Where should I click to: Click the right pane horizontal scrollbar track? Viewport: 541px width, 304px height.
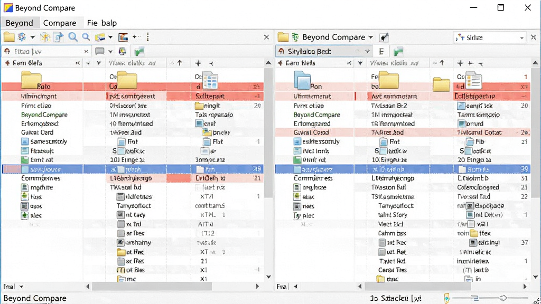click(442, 287)
